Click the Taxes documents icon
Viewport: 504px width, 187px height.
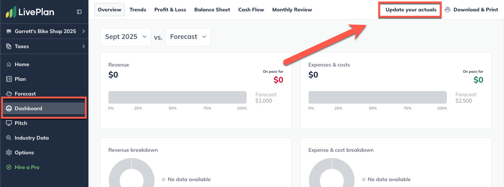(x=9, y=46)
